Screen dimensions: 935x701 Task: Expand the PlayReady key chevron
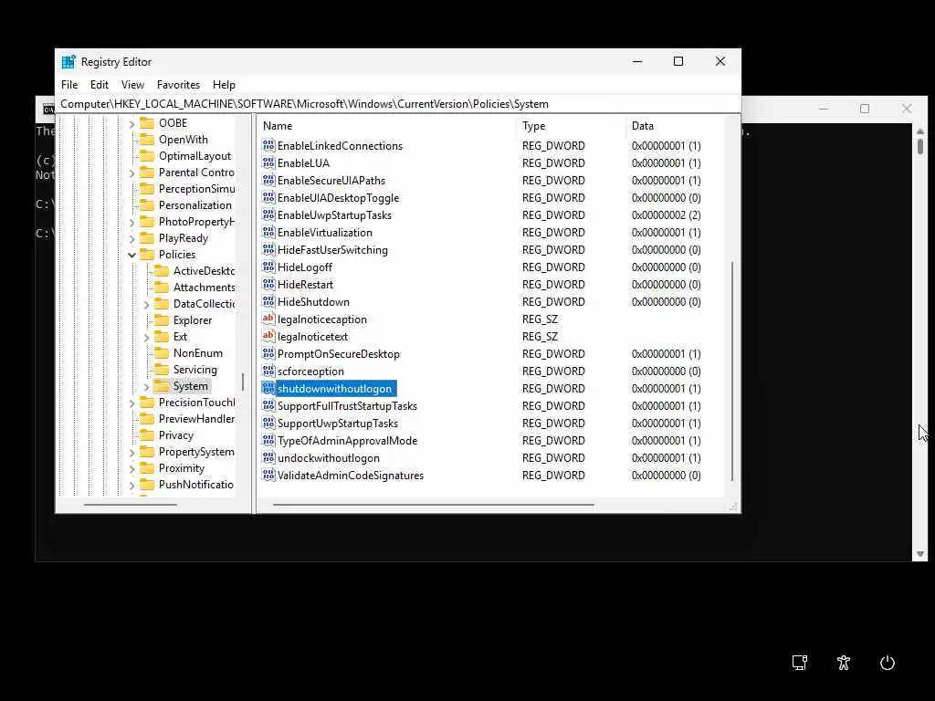coord(131,238)
